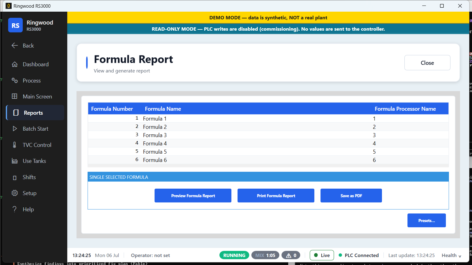Click the Setup gear icon
472x265 pixels.
click(x=14, y=193)
